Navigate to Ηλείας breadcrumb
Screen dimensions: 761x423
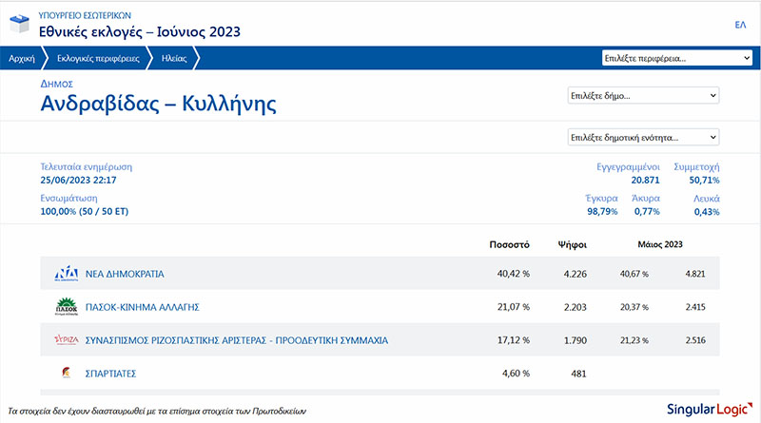pos(174,58)
